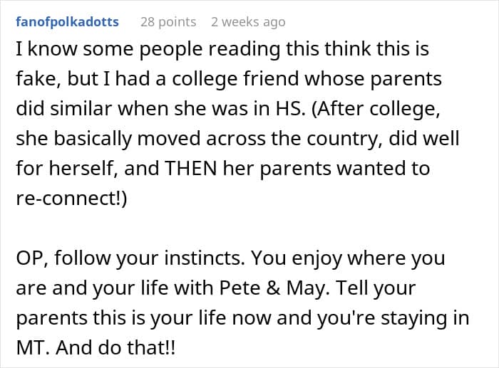Open the fanofpolkadotts user profile
Screen dimensions: 499x368
(x=67, y=22)
